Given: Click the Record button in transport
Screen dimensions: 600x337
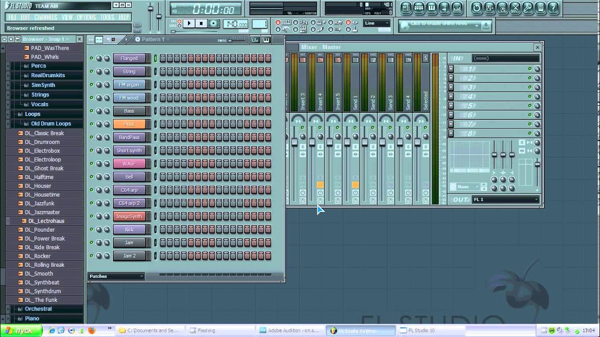Looking at the screenshot, I should click(213, 23).
